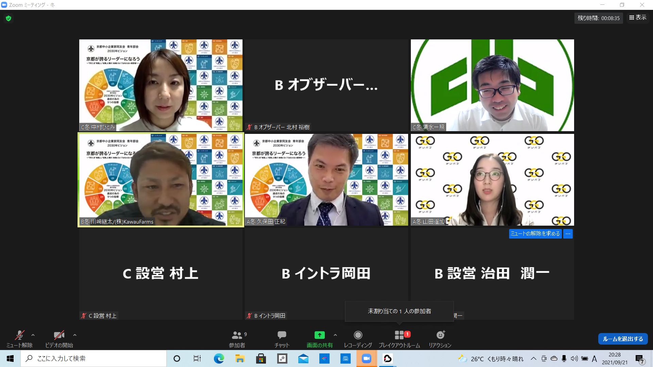The height and width of the screenshot is (367, 653).
Task: Open the Windows Start menu
Action: coord(10,359)
